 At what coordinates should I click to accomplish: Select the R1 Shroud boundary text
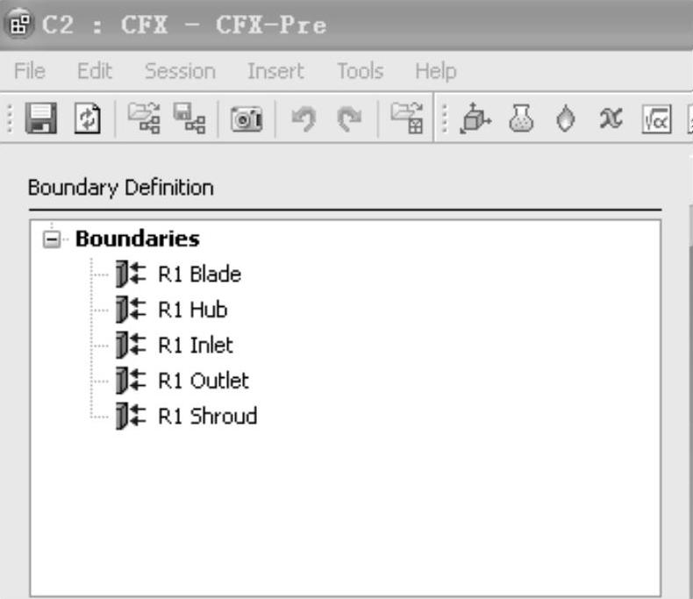point(207,416)
